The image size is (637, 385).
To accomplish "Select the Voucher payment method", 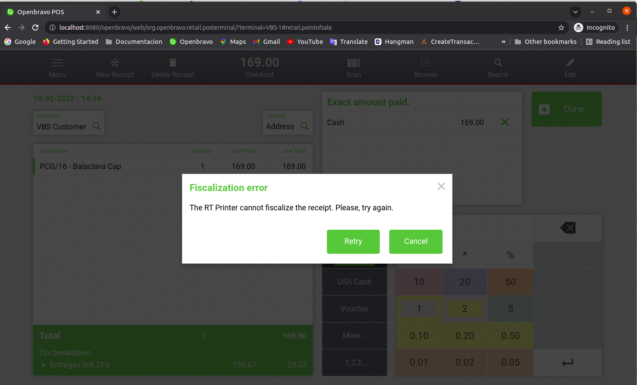I will 354,309.
